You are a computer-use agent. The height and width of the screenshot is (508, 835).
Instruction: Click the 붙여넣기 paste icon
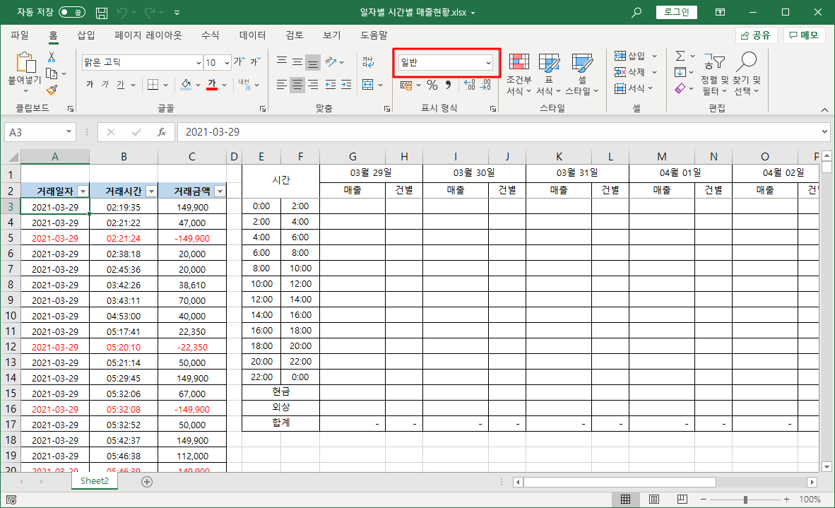[x=25, y=62]
